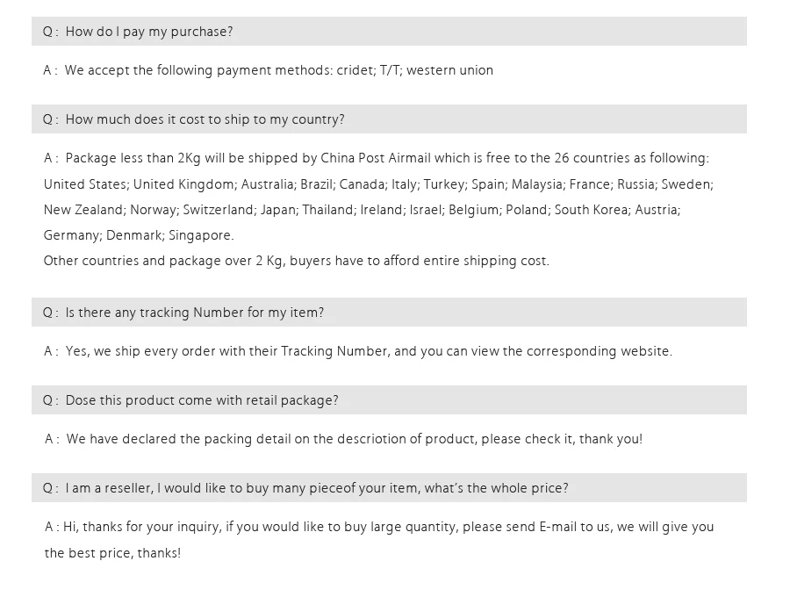The width and height of the screenshot is (790, 597).
Task: Click the 'the best price, thanks!' line
Action: point(112,553)
